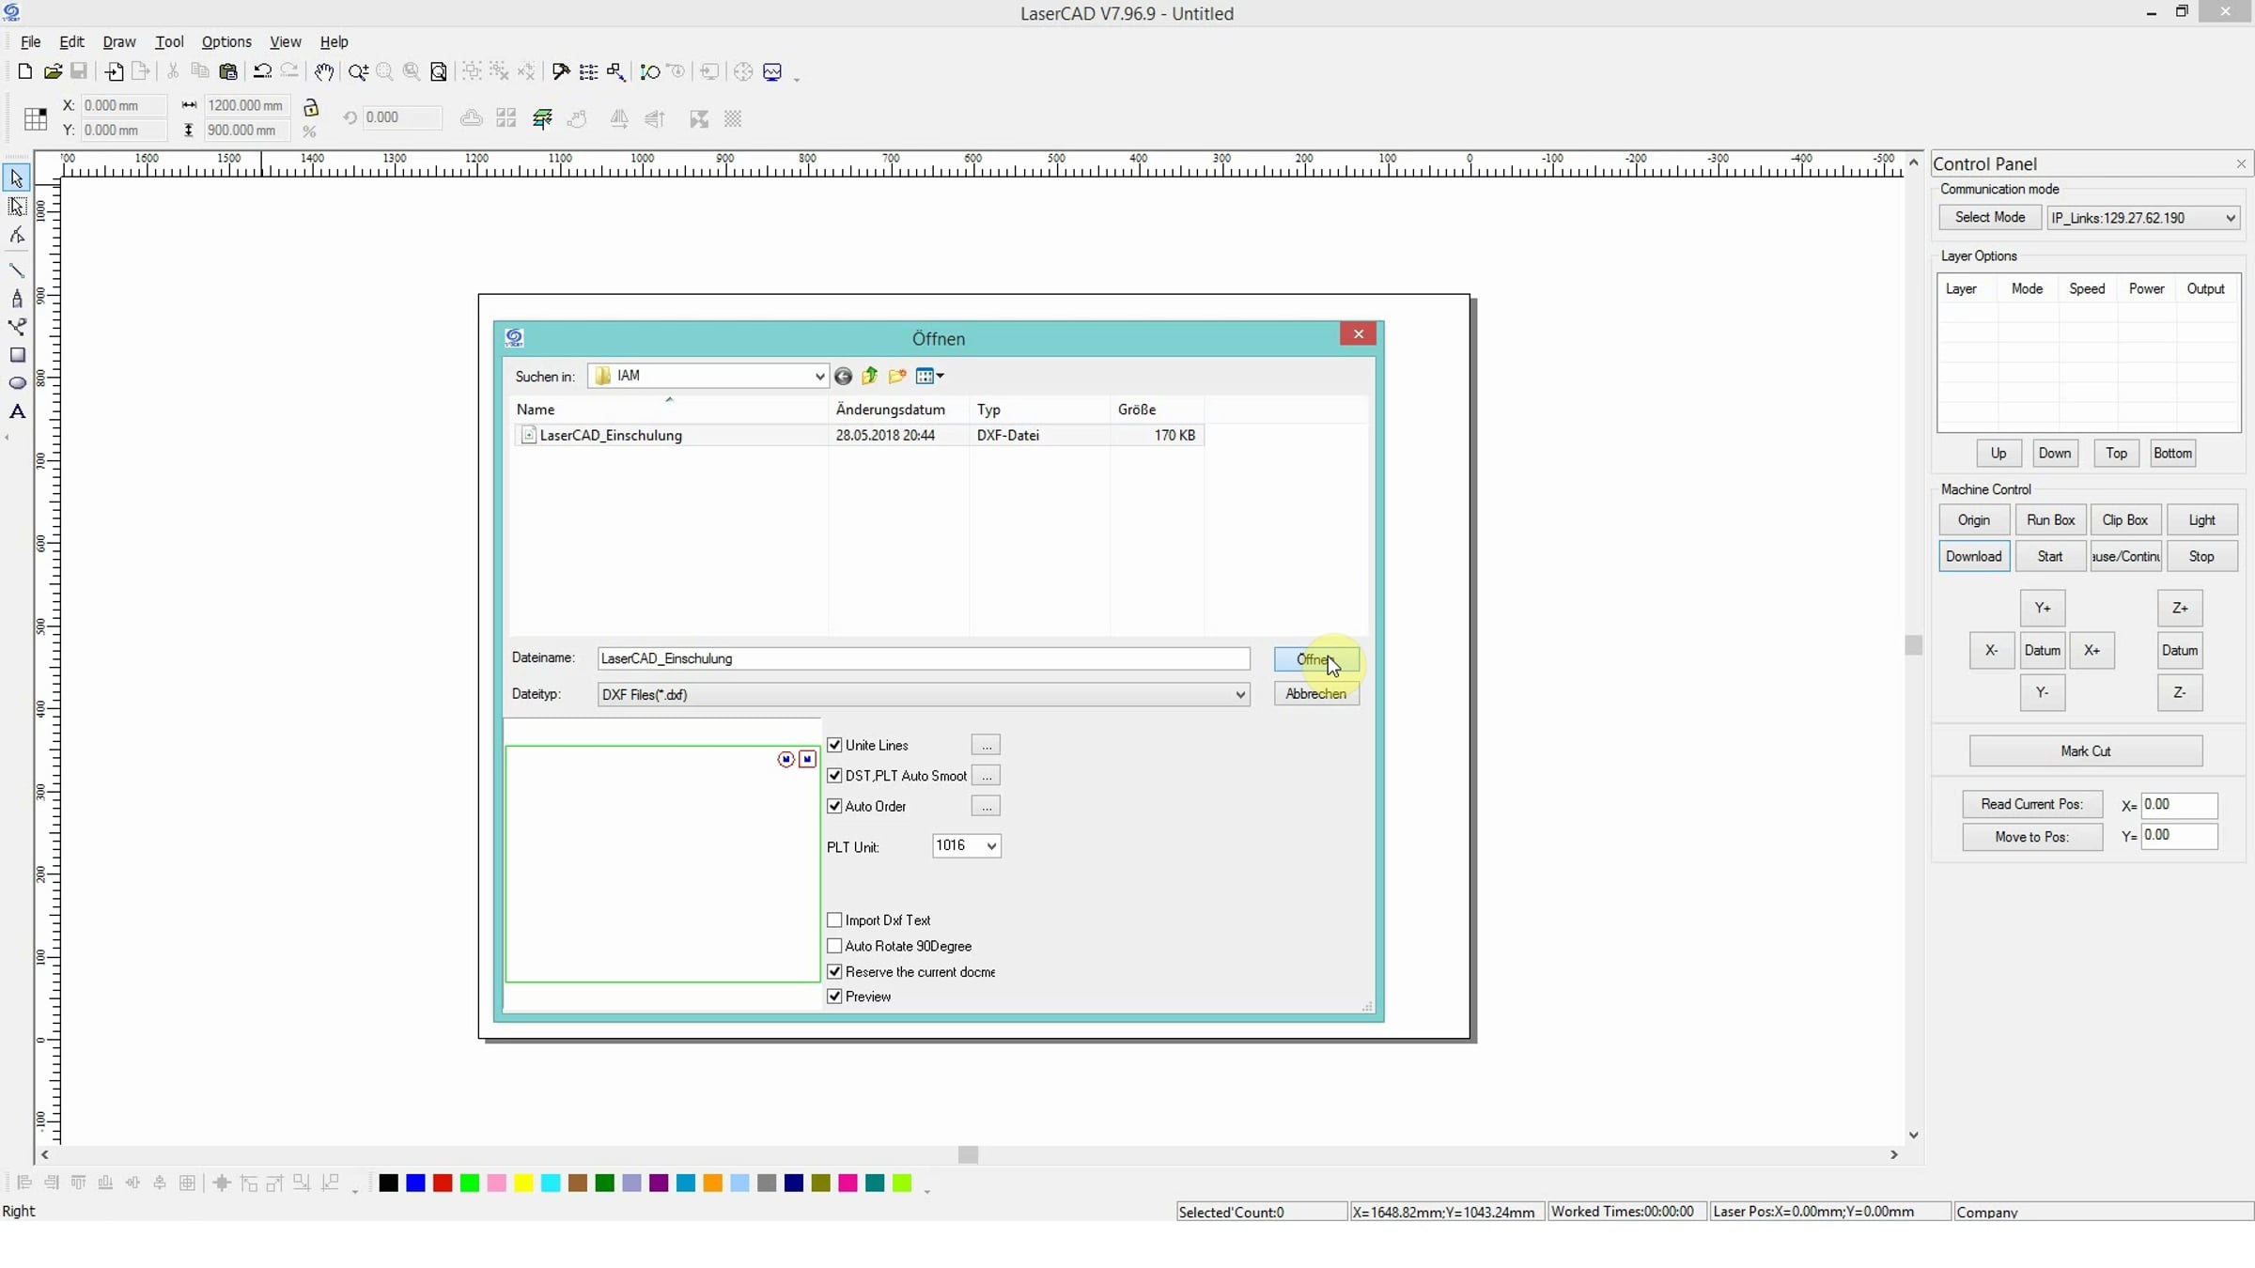Click the size lock padlock icon

coord(311,107)
